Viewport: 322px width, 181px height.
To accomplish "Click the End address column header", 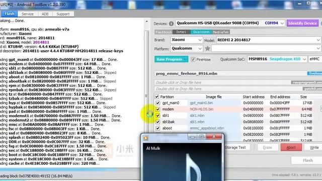I will [x=280, y=97].
